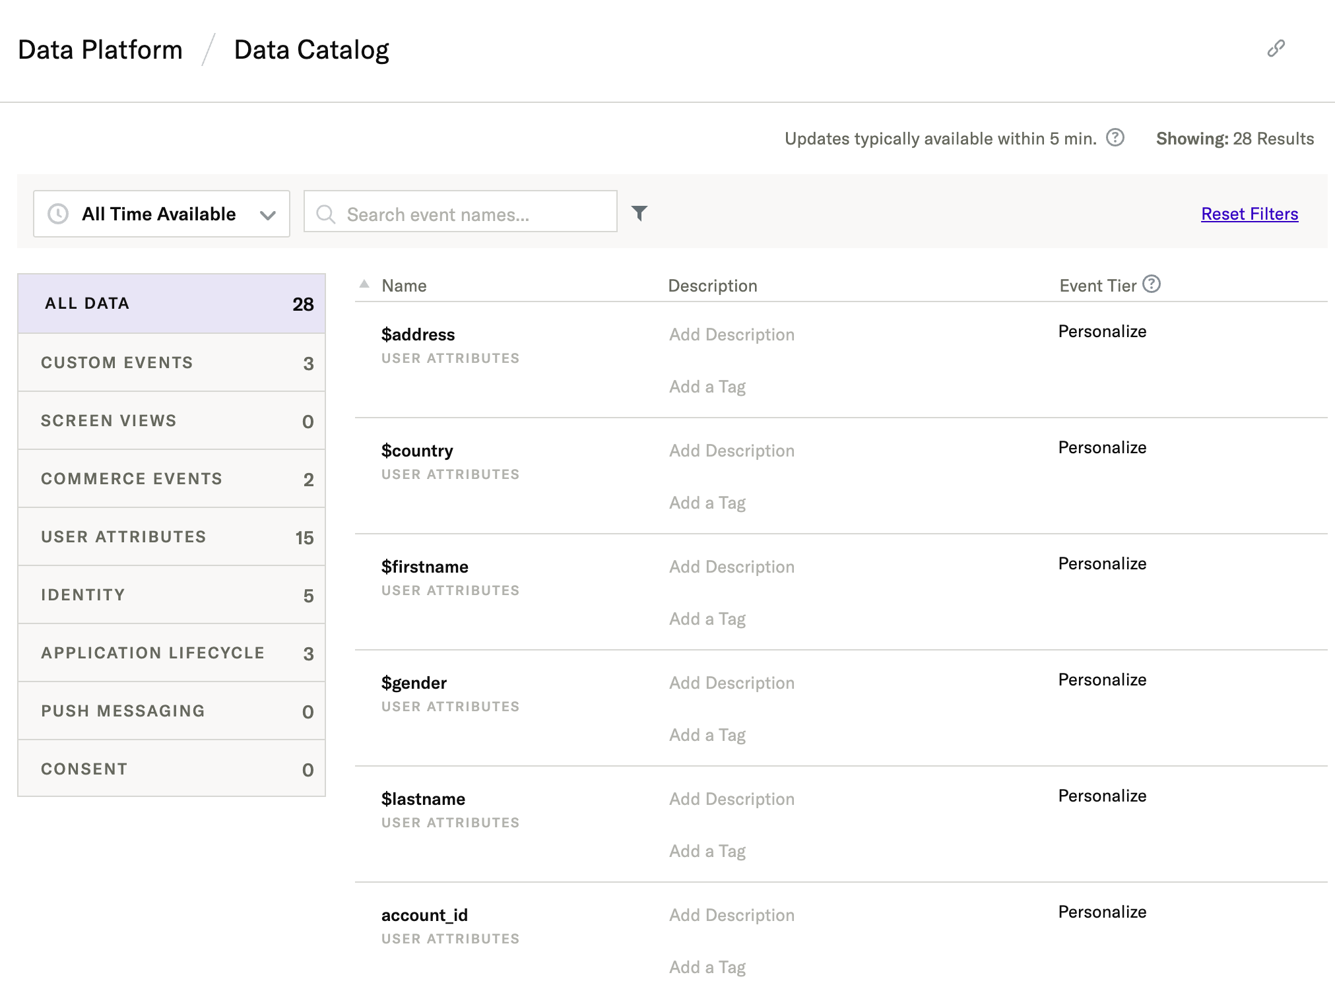Select the SCREEN VIEWS category
This screenshot has width=1335, height=983.
[x=172, y=420]
